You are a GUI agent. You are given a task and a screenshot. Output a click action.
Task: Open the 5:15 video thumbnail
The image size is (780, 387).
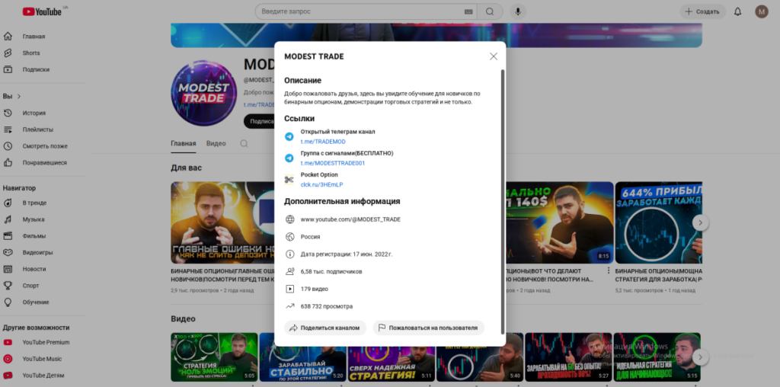(657, 357)
